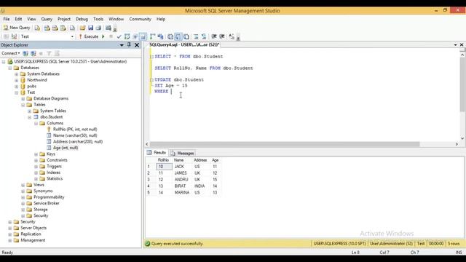Click the Address column header in results
The height and width of the screenshot is (262, 466).
(201, 160)
